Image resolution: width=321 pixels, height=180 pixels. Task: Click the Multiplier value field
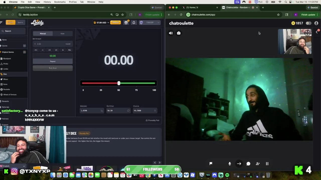[x=92, y=110]
